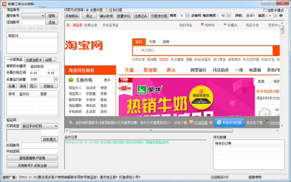Increase 购买 count stepper
Screen dimensions: 291x182
[188, 15]
